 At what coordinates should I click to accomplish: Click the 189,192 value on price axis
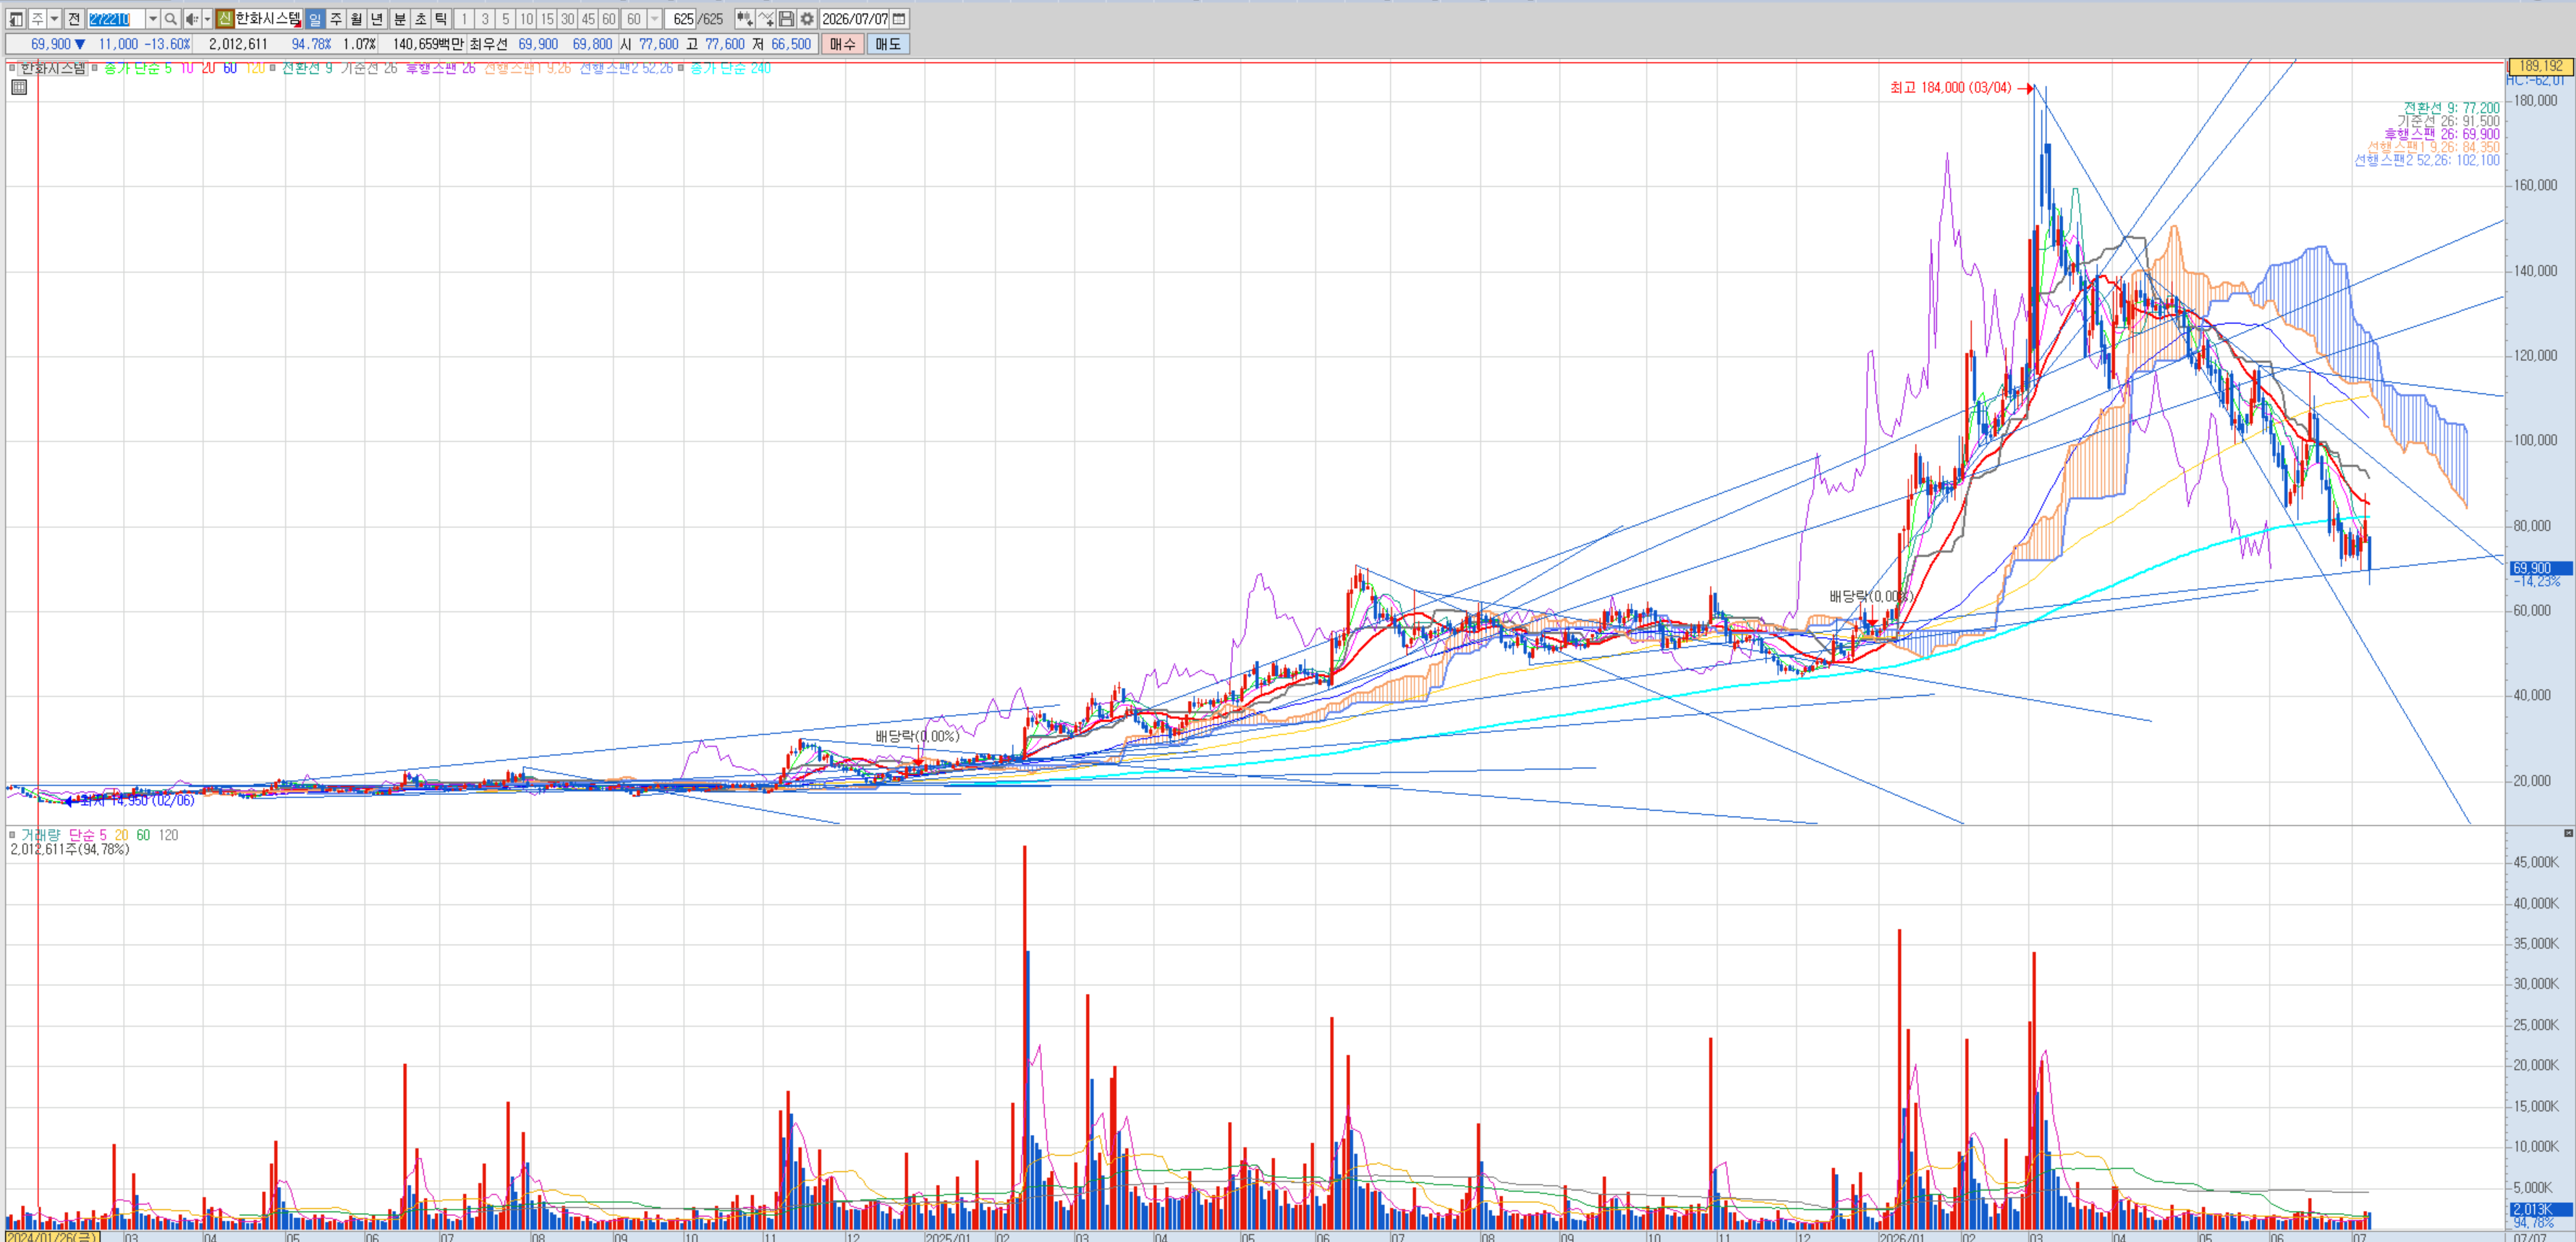(2541, 66)
